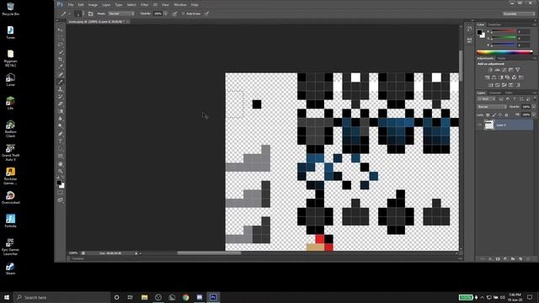Select the Blur tool
The width and height of the screenshot is (539, 303).
pos(61,119)
